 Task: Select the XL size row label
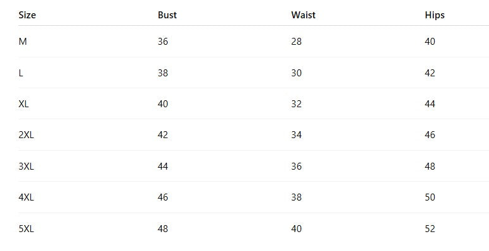(x=23, y=104)
